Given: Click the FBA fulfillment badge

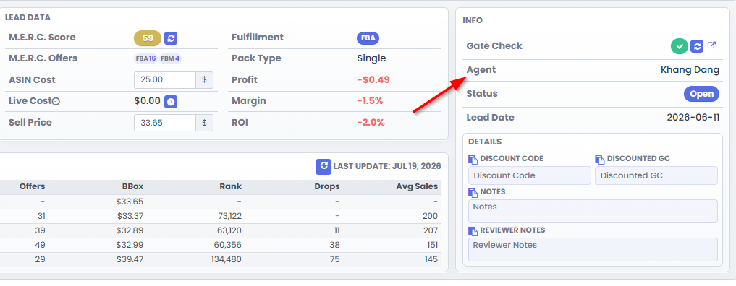Looking at the screenshot, I should [x=368, y=38].
